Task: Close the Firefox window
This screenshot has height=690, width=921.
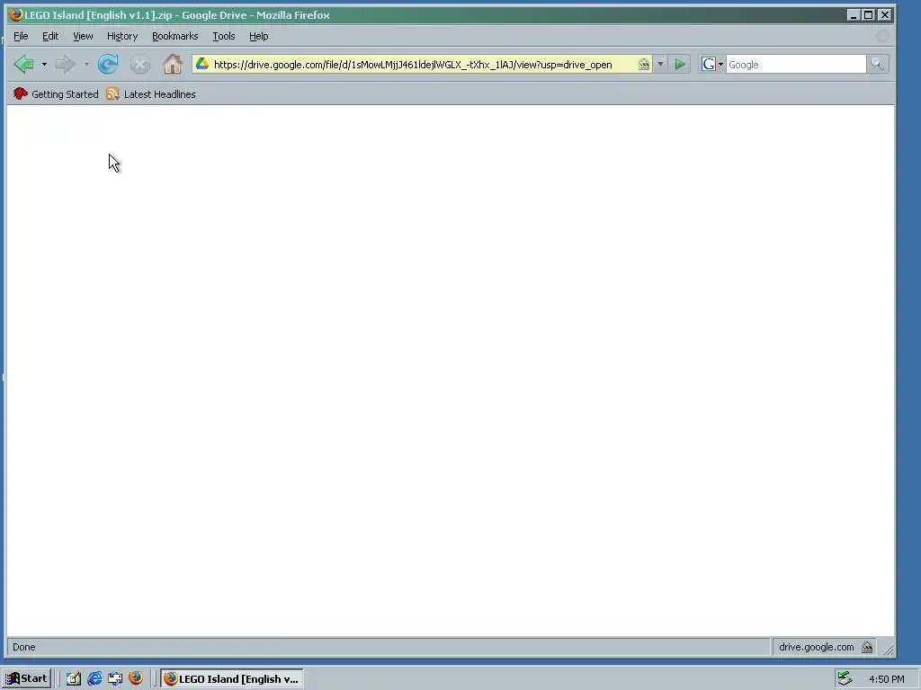Action: pos(885,14)
